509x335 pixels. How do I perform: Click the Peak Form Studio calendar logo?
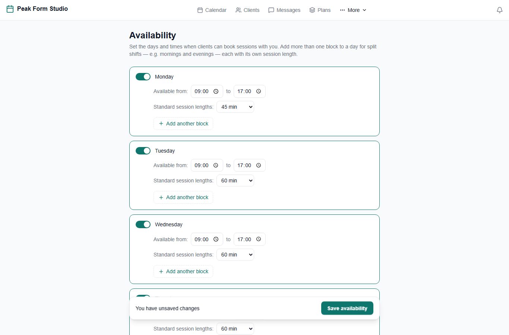coord(10,9)
